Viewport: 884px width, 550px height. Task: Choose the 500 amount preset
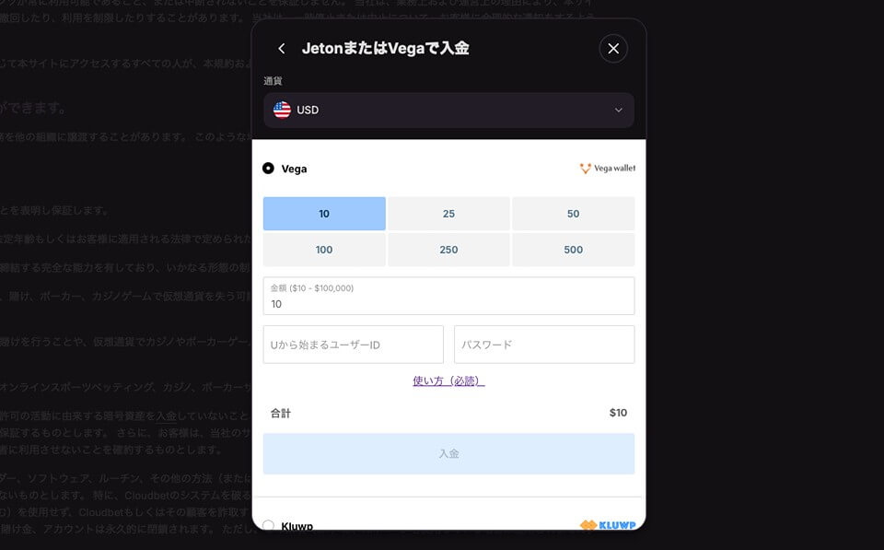tap(574, 250)
